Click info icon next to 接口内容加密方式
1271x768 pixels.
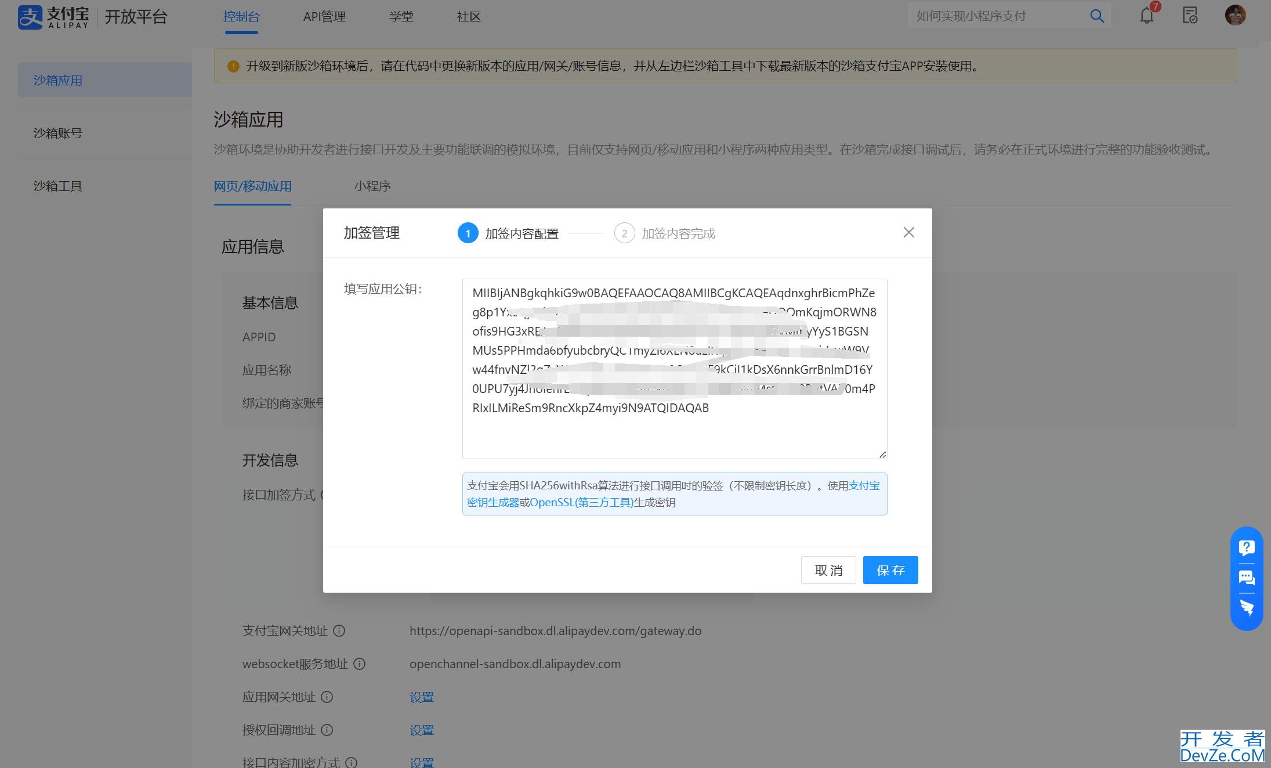click(x=352, y=763)
